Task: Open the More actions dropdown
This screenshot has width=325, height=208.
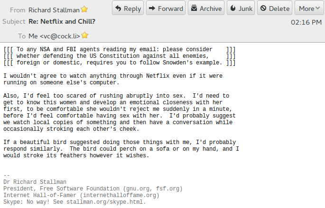Action: (309, 9)
